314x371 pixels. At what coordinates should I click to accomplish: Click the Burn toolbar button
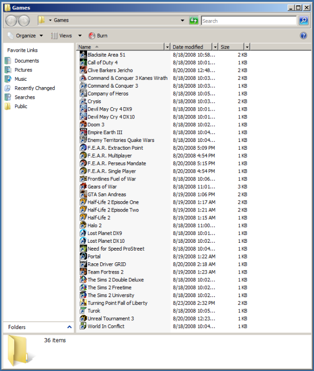[98, 36]
